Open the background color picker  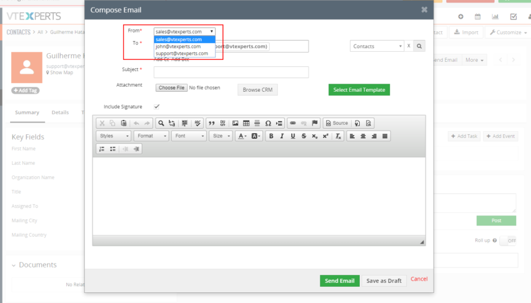pos(256,136)
